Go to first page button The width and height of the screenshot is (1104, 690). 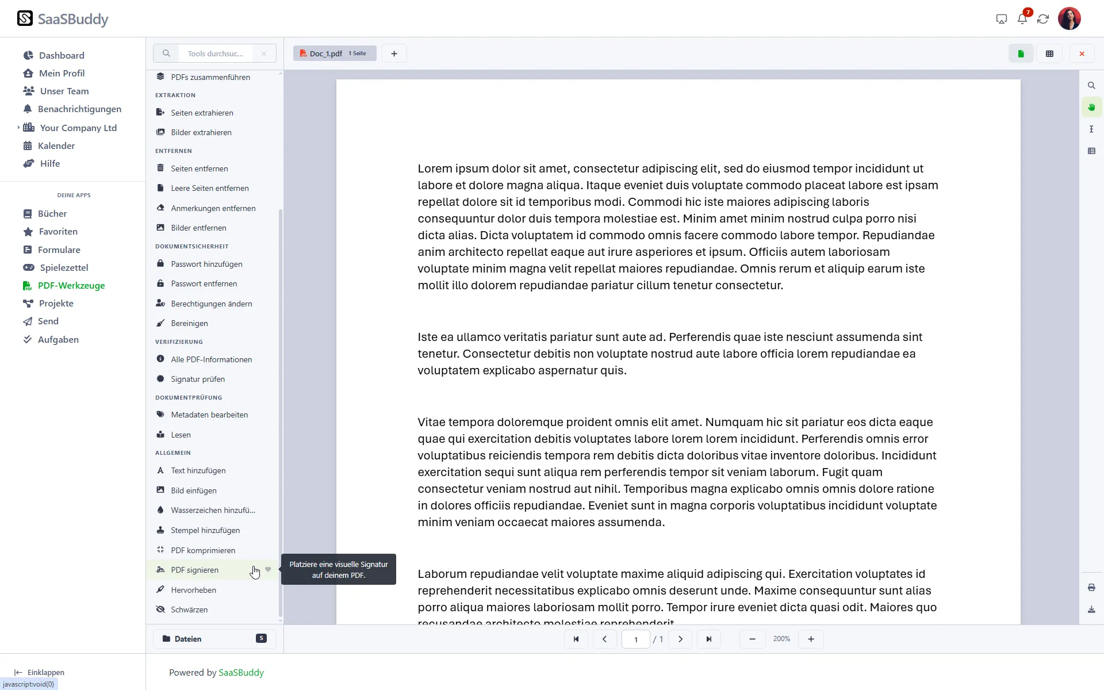pos(576,639)
